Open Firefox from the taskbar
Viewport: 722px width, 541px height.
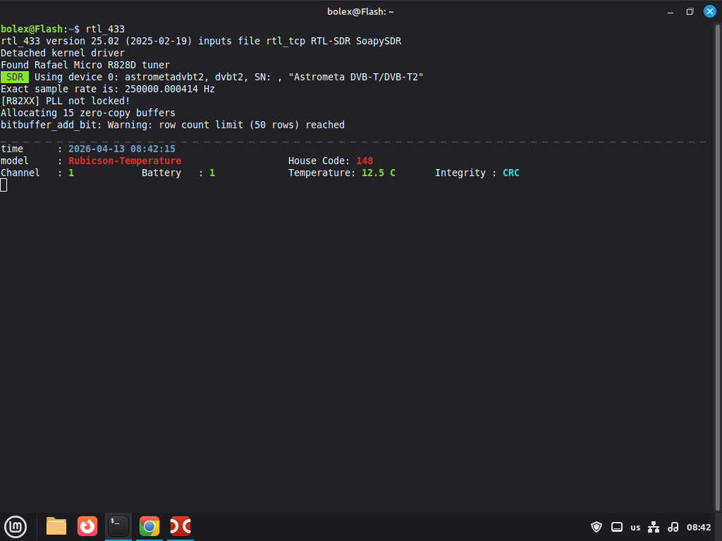87,526
